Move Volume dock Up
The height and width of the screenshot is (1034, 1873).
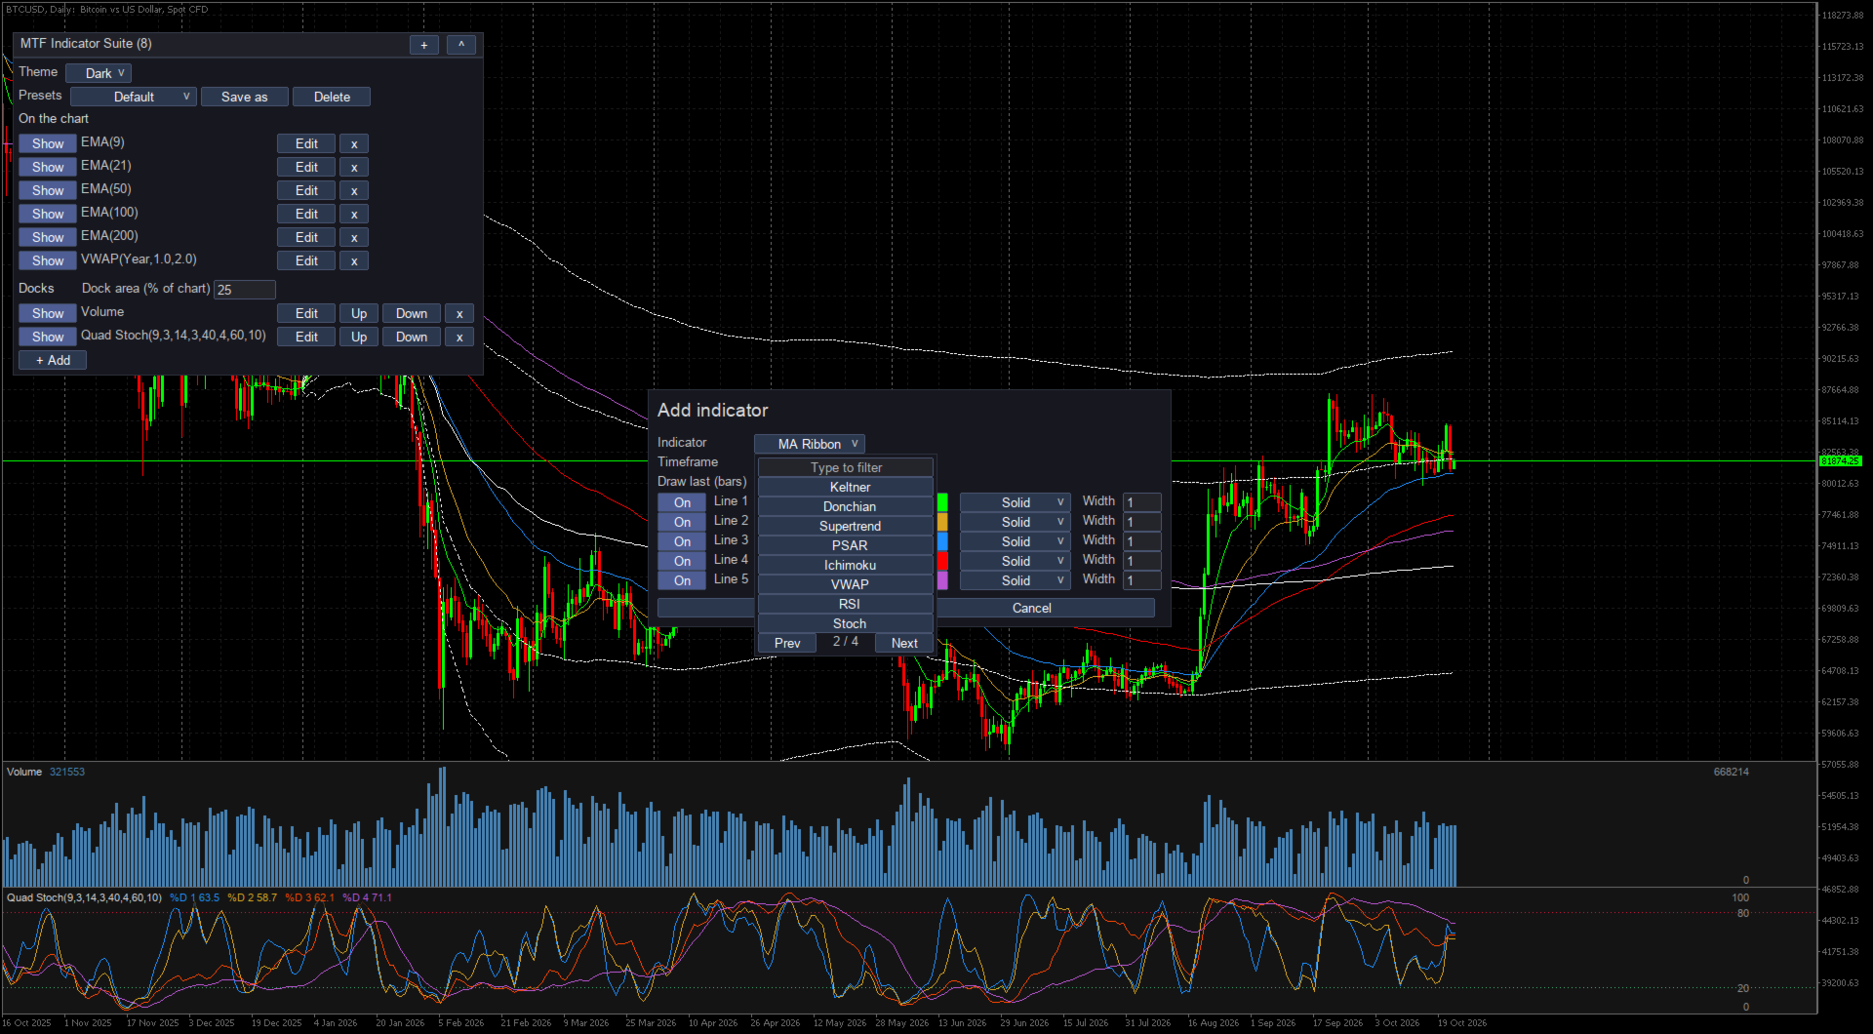359,314
